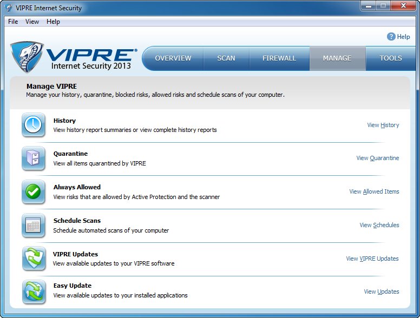
Task: Minimize the VIPRE Internet Security window
Action: tap(369, 5)
